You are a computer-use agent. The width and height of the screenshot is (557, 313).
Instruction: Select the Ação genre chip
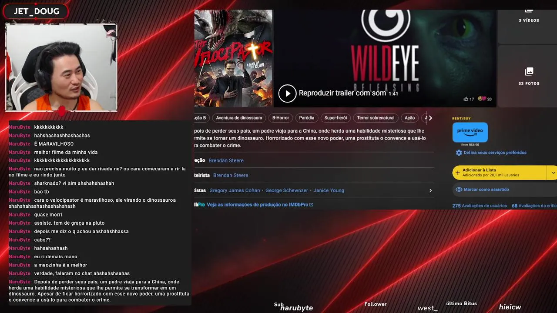tap(409, 118)
